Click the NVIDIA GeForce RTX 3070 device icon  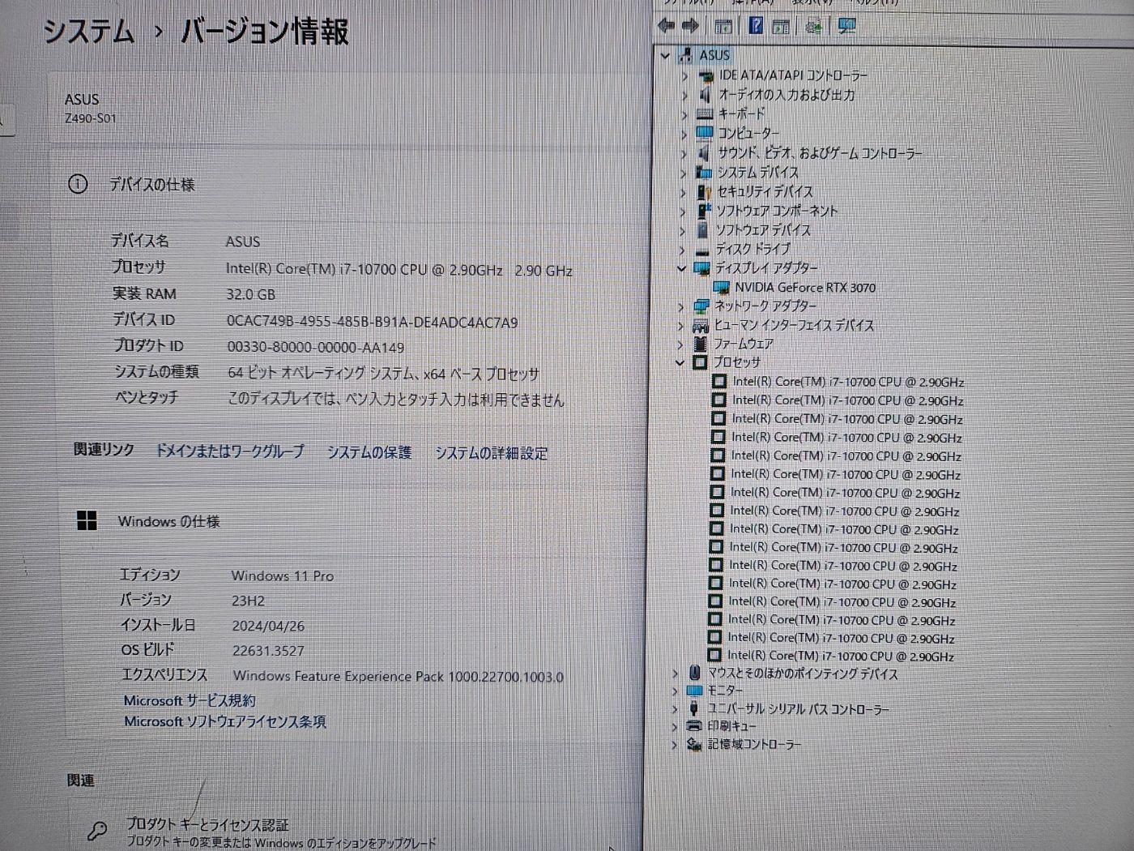721,288
